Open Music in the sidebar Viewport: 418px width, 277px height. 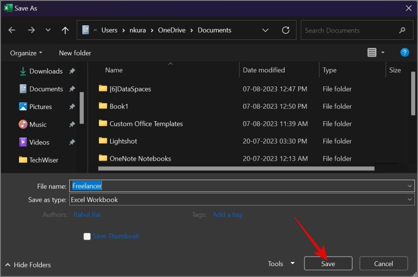tap(33, 124)
